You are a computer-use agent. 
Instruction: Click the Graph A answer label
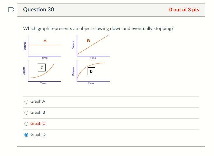[38, 101]
